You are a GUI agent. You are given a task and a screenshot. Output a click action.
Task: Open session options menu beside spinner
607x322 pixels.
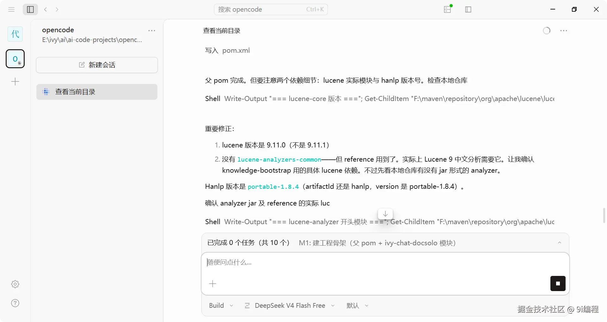click(564, 31)
